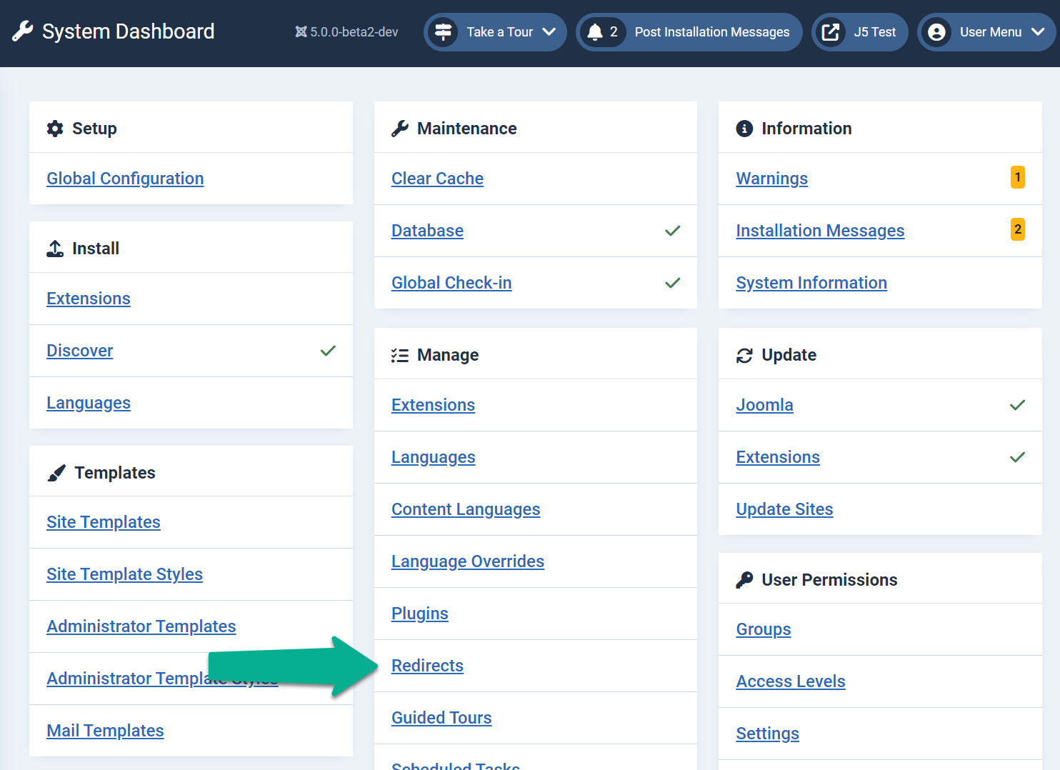Click the paintbrush icon in Templates header
The image size is (1060, 770).
point(56,473)
